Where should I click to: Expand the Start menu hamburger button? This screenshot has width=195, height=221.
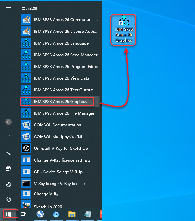click(8, 9)
